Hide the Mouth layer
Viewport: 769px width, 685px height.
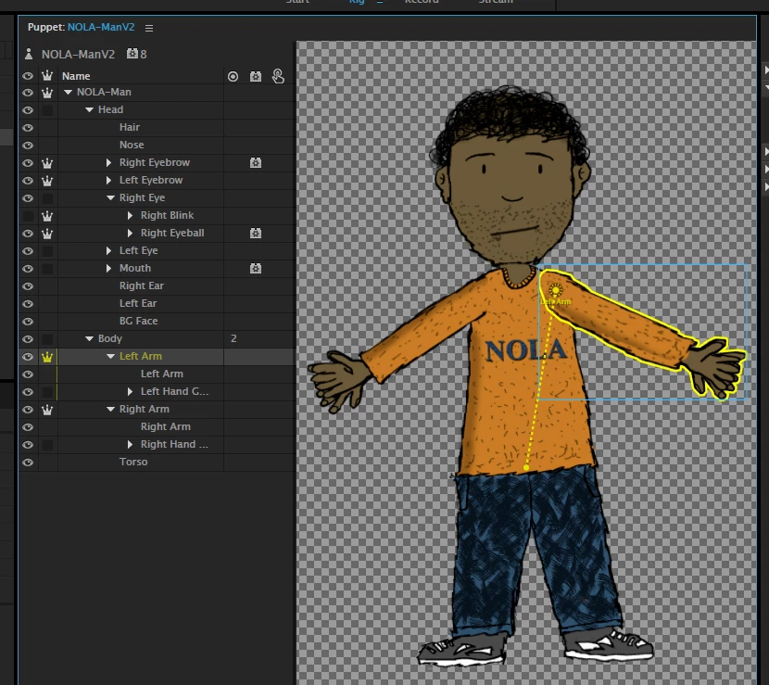tap(28, 269)
